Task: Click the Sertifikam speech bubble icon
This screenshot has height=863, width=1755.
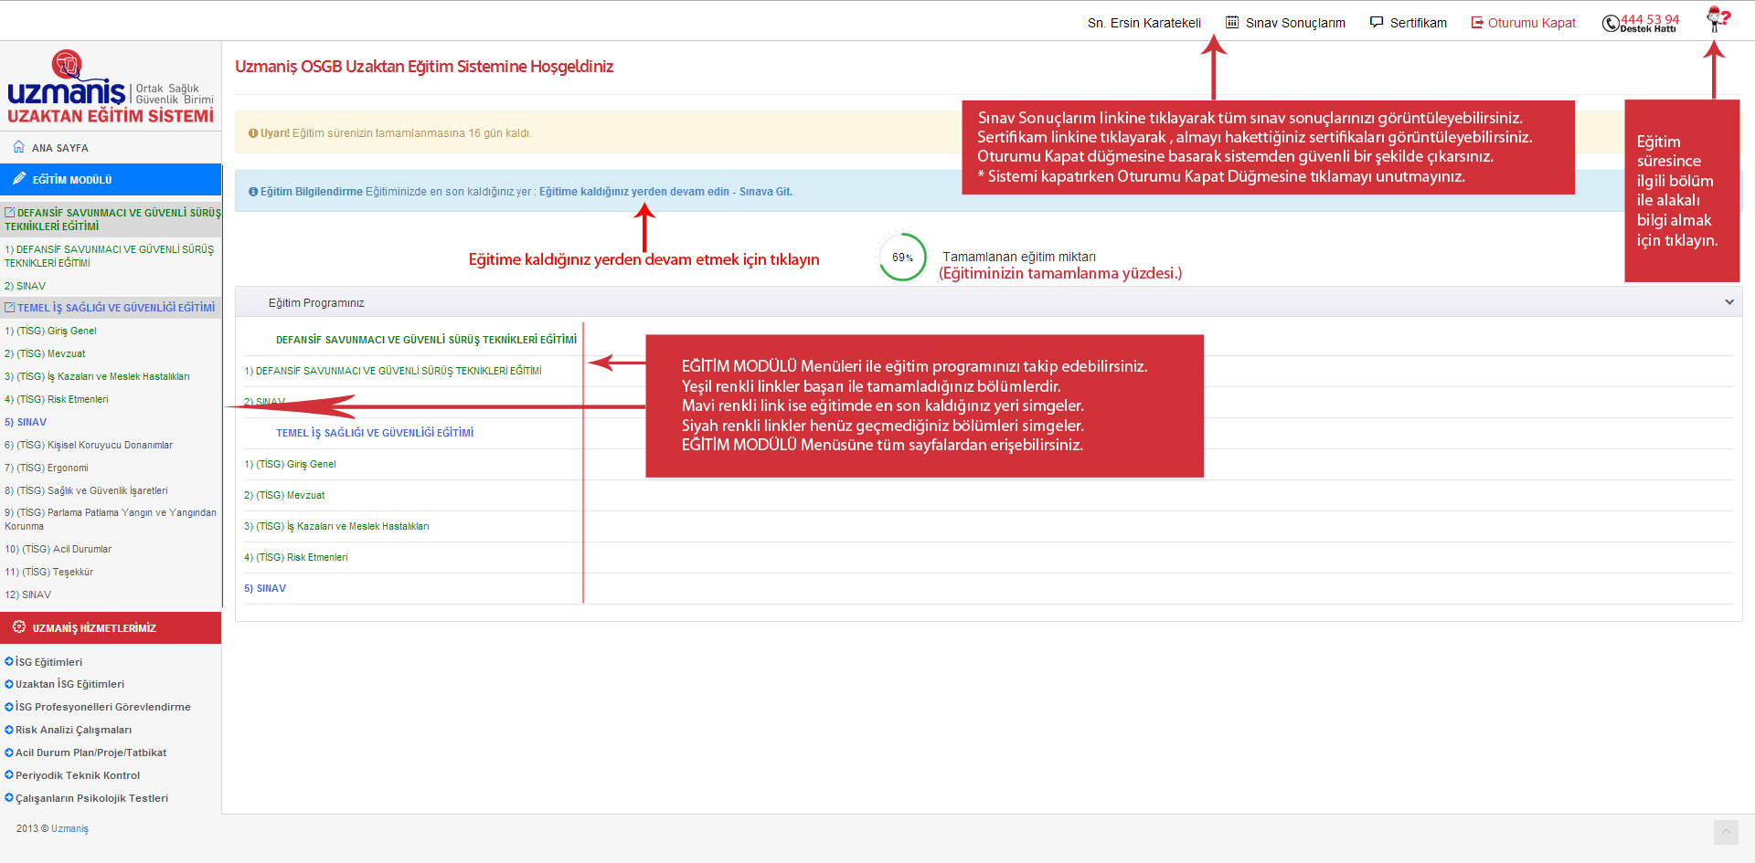Action: (1377, 22)
